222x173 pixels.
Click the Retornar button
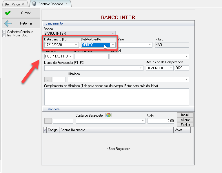click(x=21, y=23)
